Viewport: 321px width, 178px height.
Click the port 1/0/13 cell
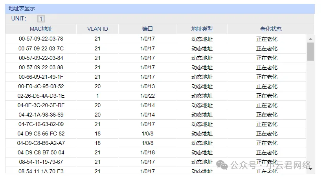[147, 86]
